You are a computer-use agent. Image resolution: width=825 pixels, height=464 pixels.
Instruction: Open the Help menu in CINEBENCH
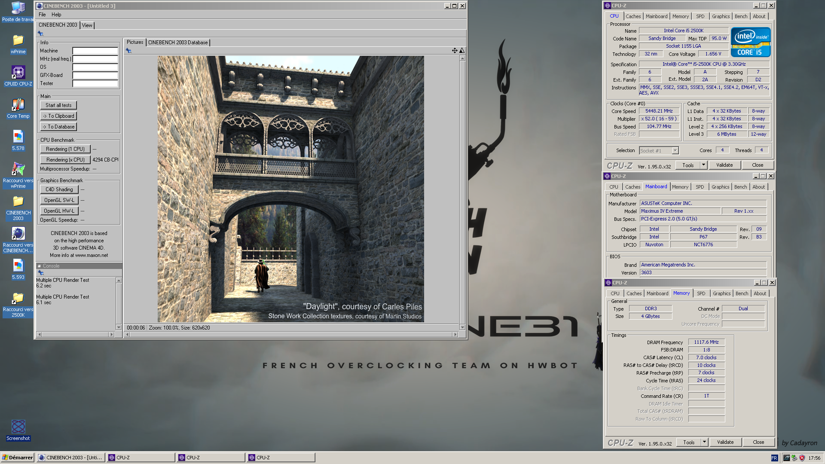56,15
